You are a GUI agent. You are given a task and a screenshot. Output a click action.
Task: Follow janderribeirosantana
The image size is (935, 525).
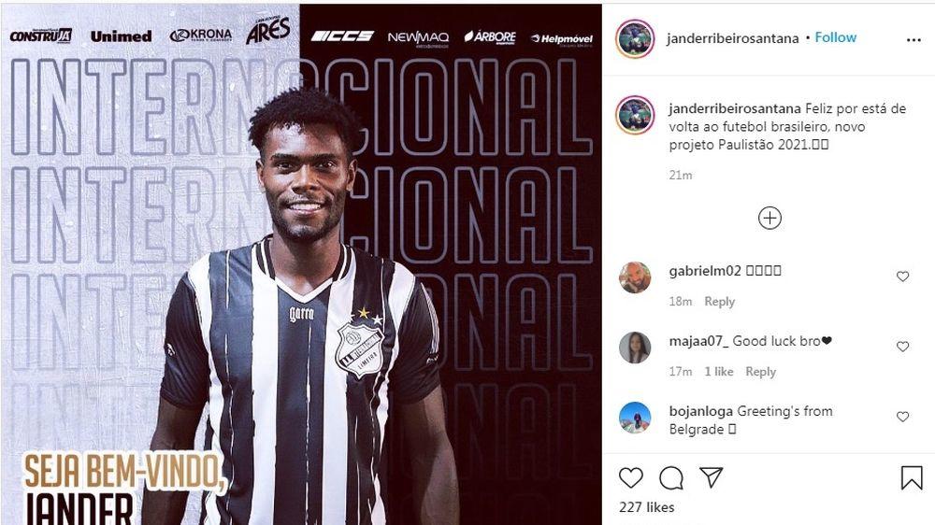[835, 37]
